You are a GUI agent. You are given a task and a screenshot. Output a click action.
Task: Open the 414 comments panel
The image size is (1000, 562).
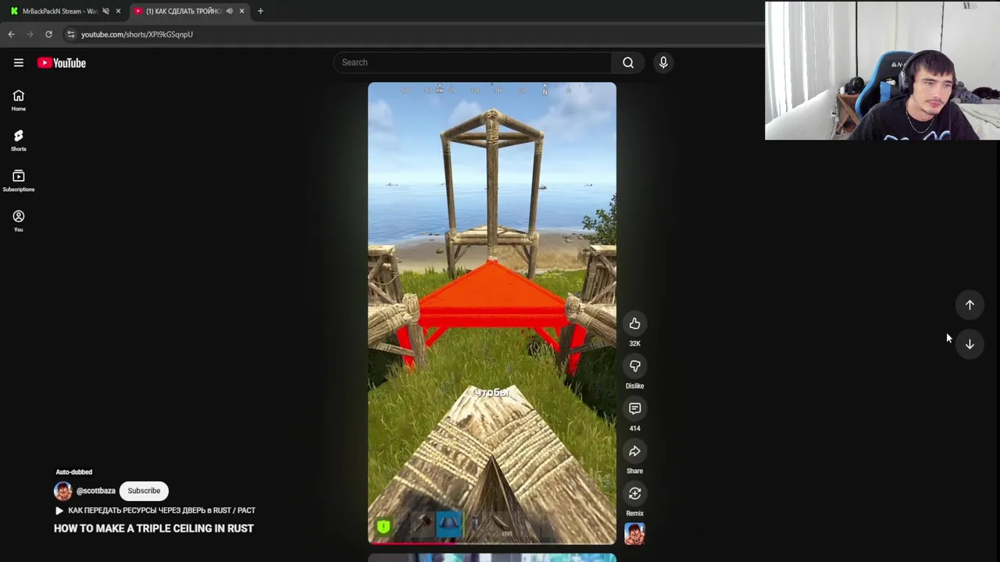(x=634, y=408)
